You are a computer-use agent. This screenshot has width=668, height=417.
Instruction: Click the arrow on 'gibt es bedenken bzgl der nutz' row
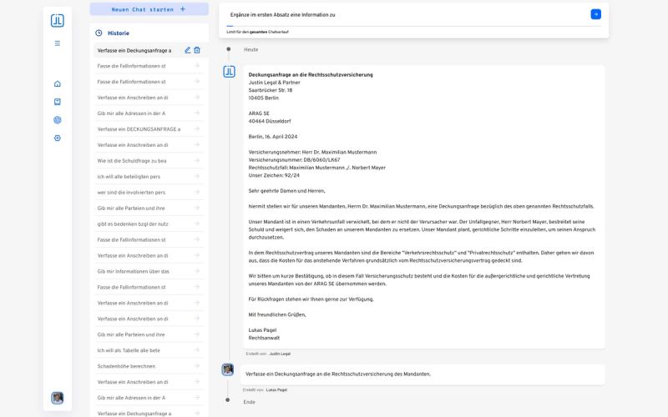(197, 224)
